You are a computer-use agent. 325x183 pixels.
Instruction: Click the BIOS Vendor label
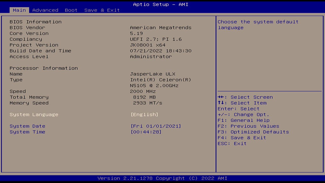[x=27, y=27]
